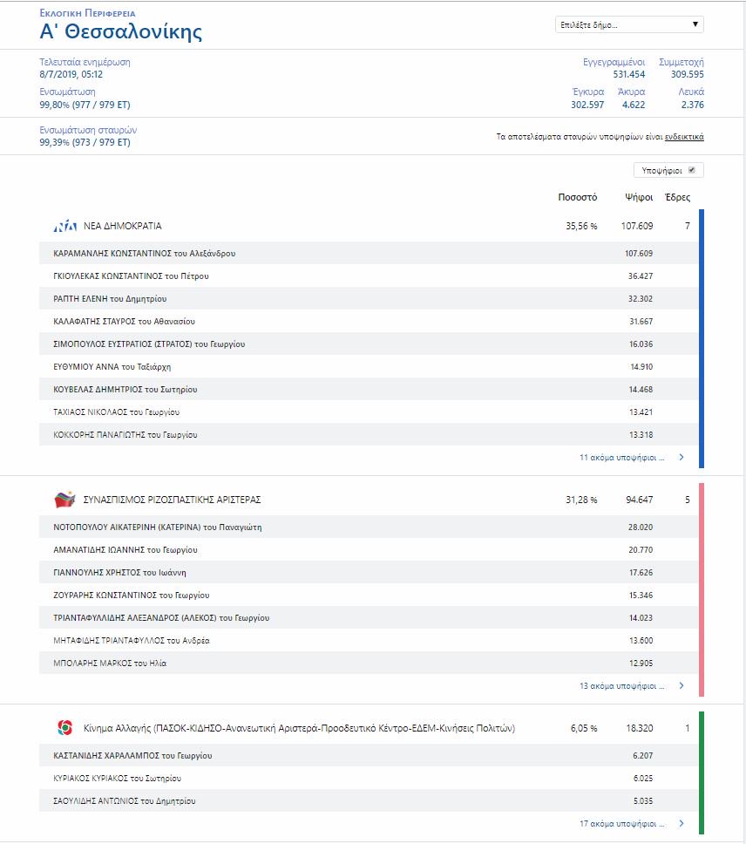Toggle the Υποψήφιοι checkbox
Image resolution: width=746 pixels, height=844 pixels.
click(692, 170)
